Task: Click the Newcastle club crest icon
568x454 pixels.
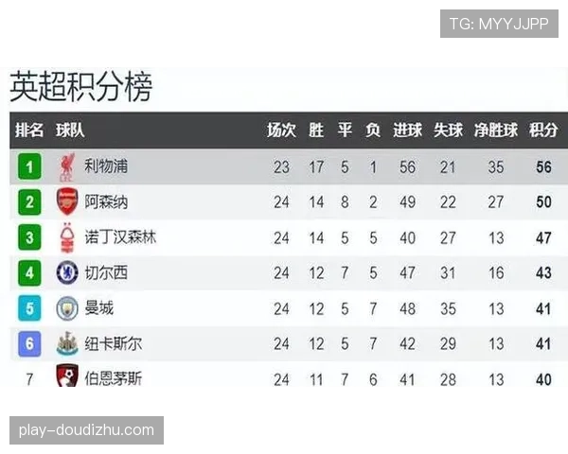Action: [x=66, y=343]
